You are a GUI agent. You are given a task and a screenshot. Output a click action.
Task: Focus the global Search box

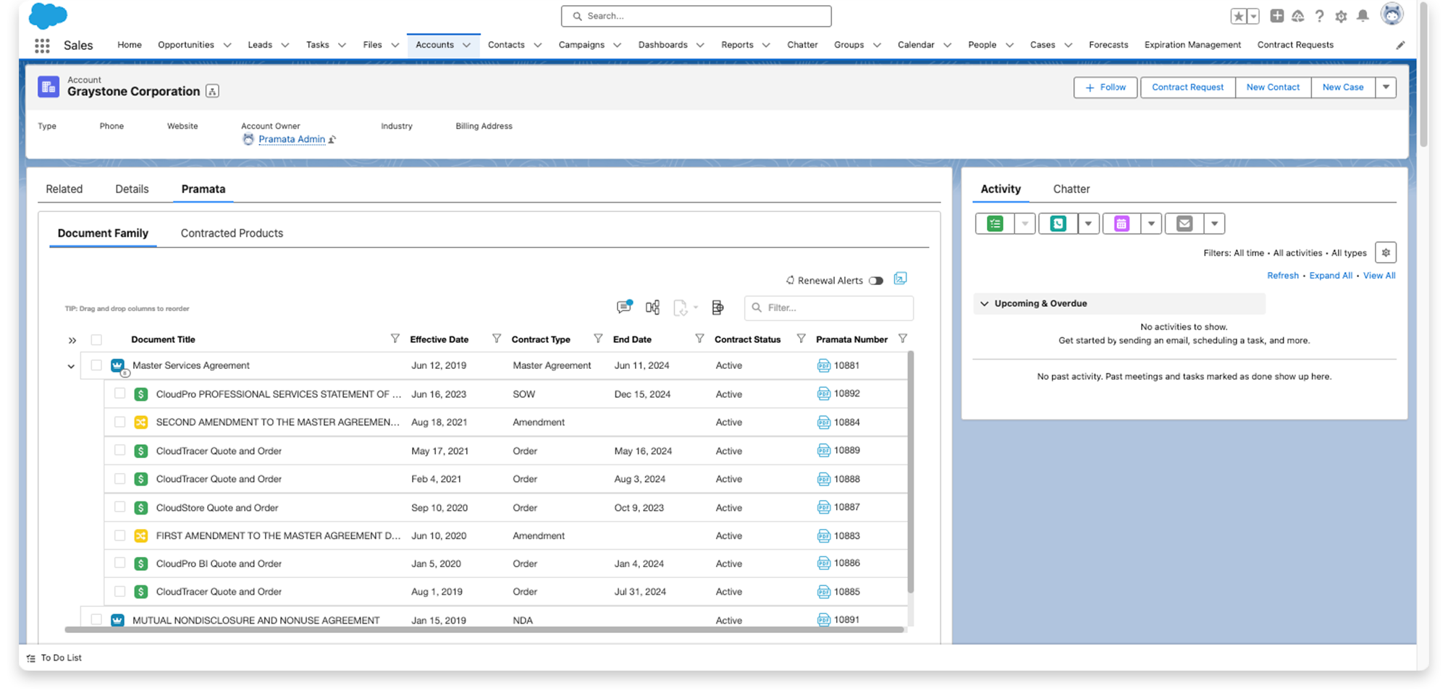[696, 16]
